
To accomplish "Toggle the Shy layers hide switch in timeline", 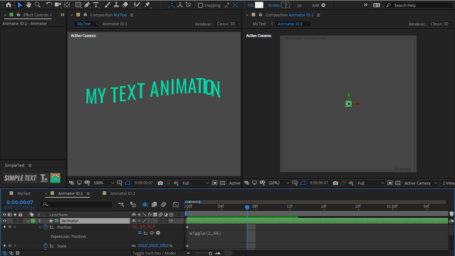I will coord(145,204).
